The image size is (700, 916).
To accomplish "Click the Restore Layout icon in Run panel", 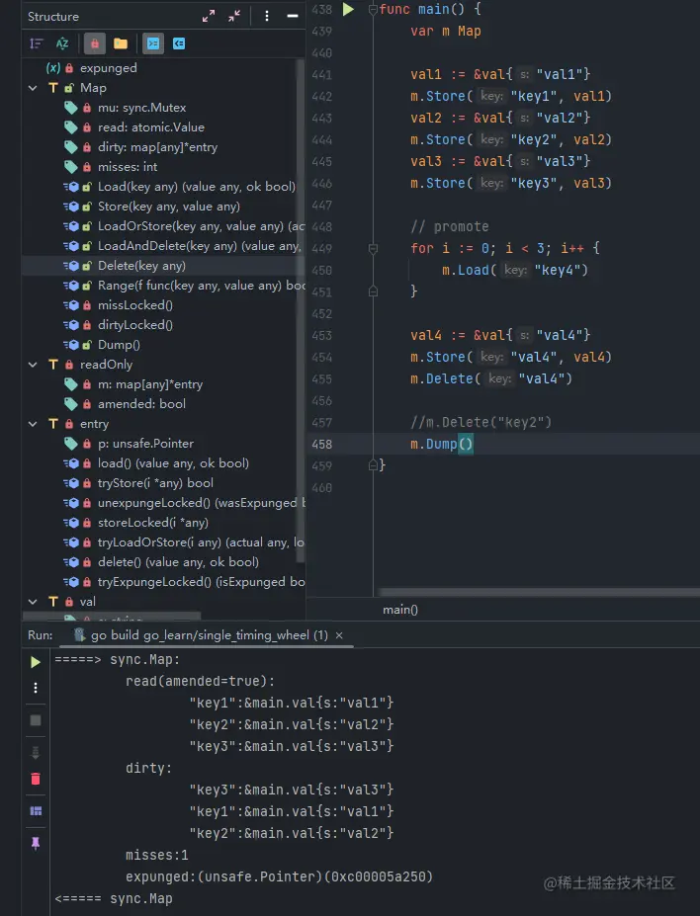I will tap(36, 811).
